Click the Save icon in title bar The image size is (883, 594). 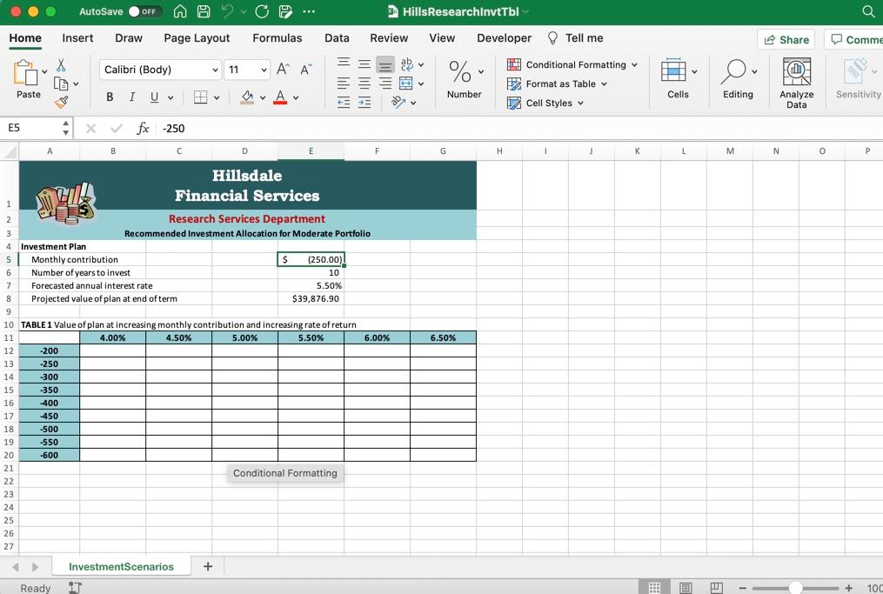point(204,11)
